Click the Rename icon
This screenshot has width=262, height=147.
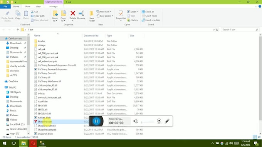(81, 13)
